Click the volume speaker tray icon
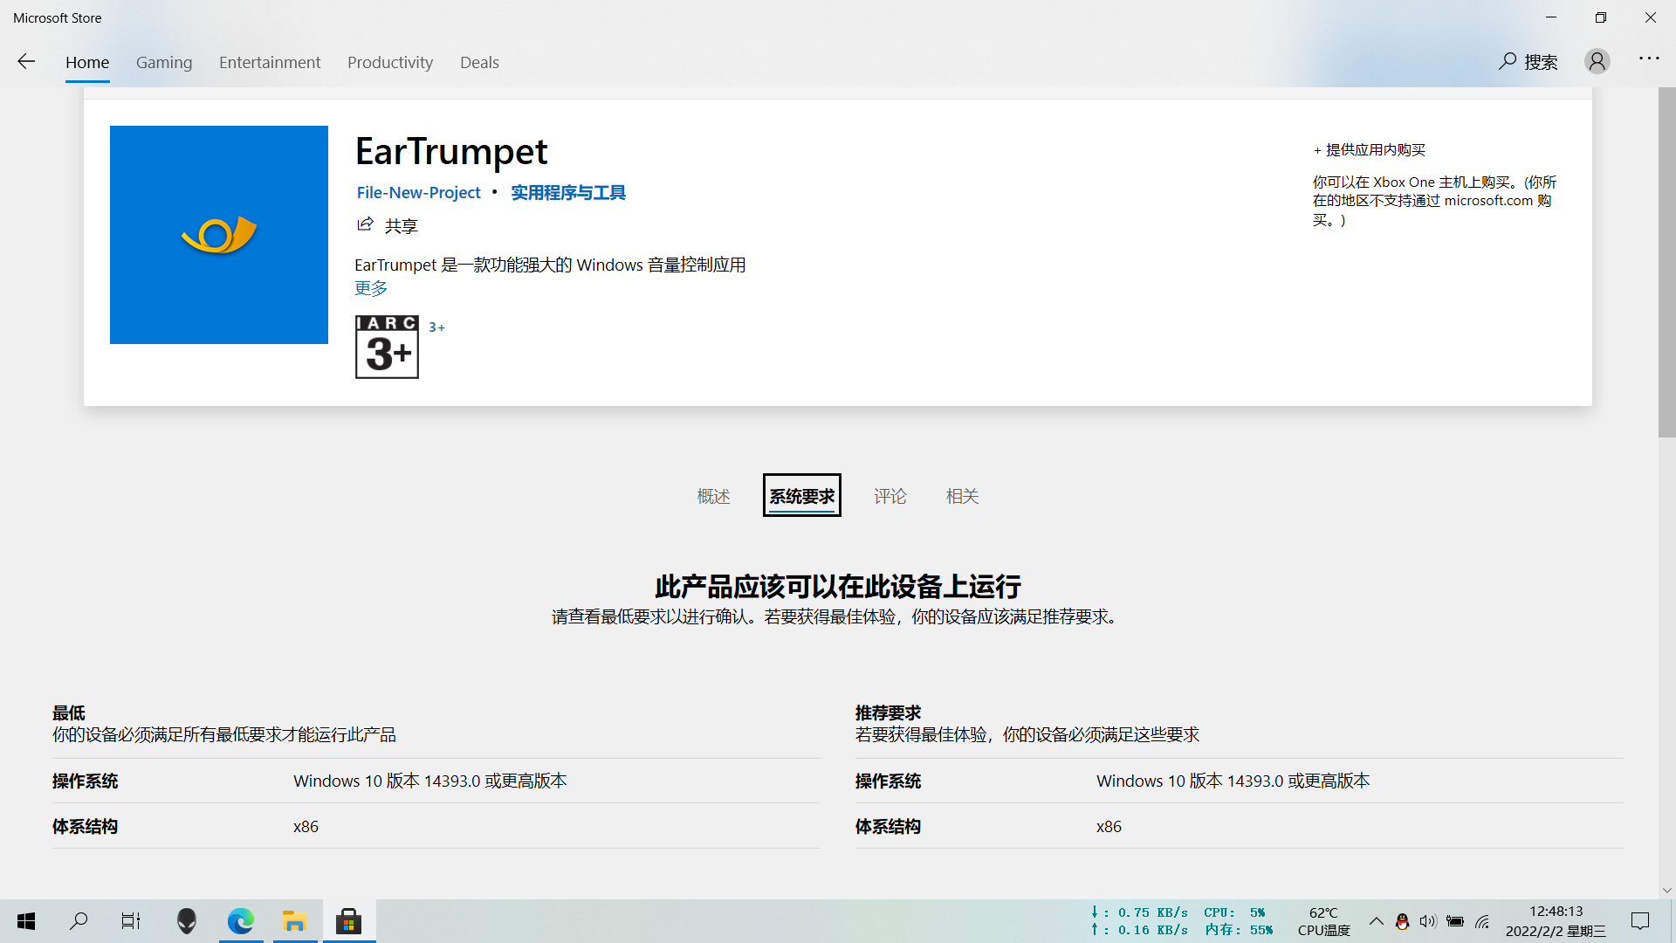Image resolution: width=1676 pixels, height=943 pixels. 1428,921
